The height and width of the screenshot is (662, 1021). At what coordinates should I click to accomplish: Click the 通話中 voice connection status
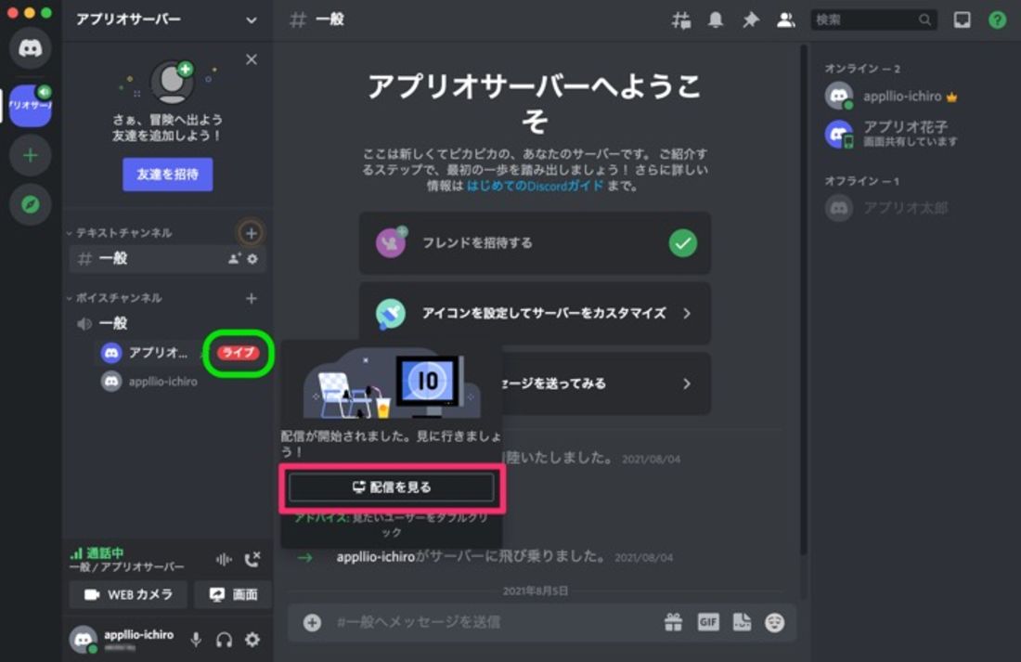(x=105, y=553)
